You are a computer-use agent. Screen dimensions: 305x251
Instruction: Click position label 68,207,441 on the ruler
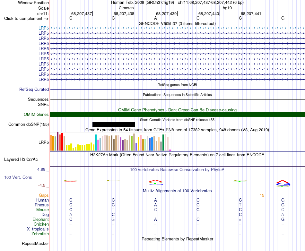pos(251,13)
